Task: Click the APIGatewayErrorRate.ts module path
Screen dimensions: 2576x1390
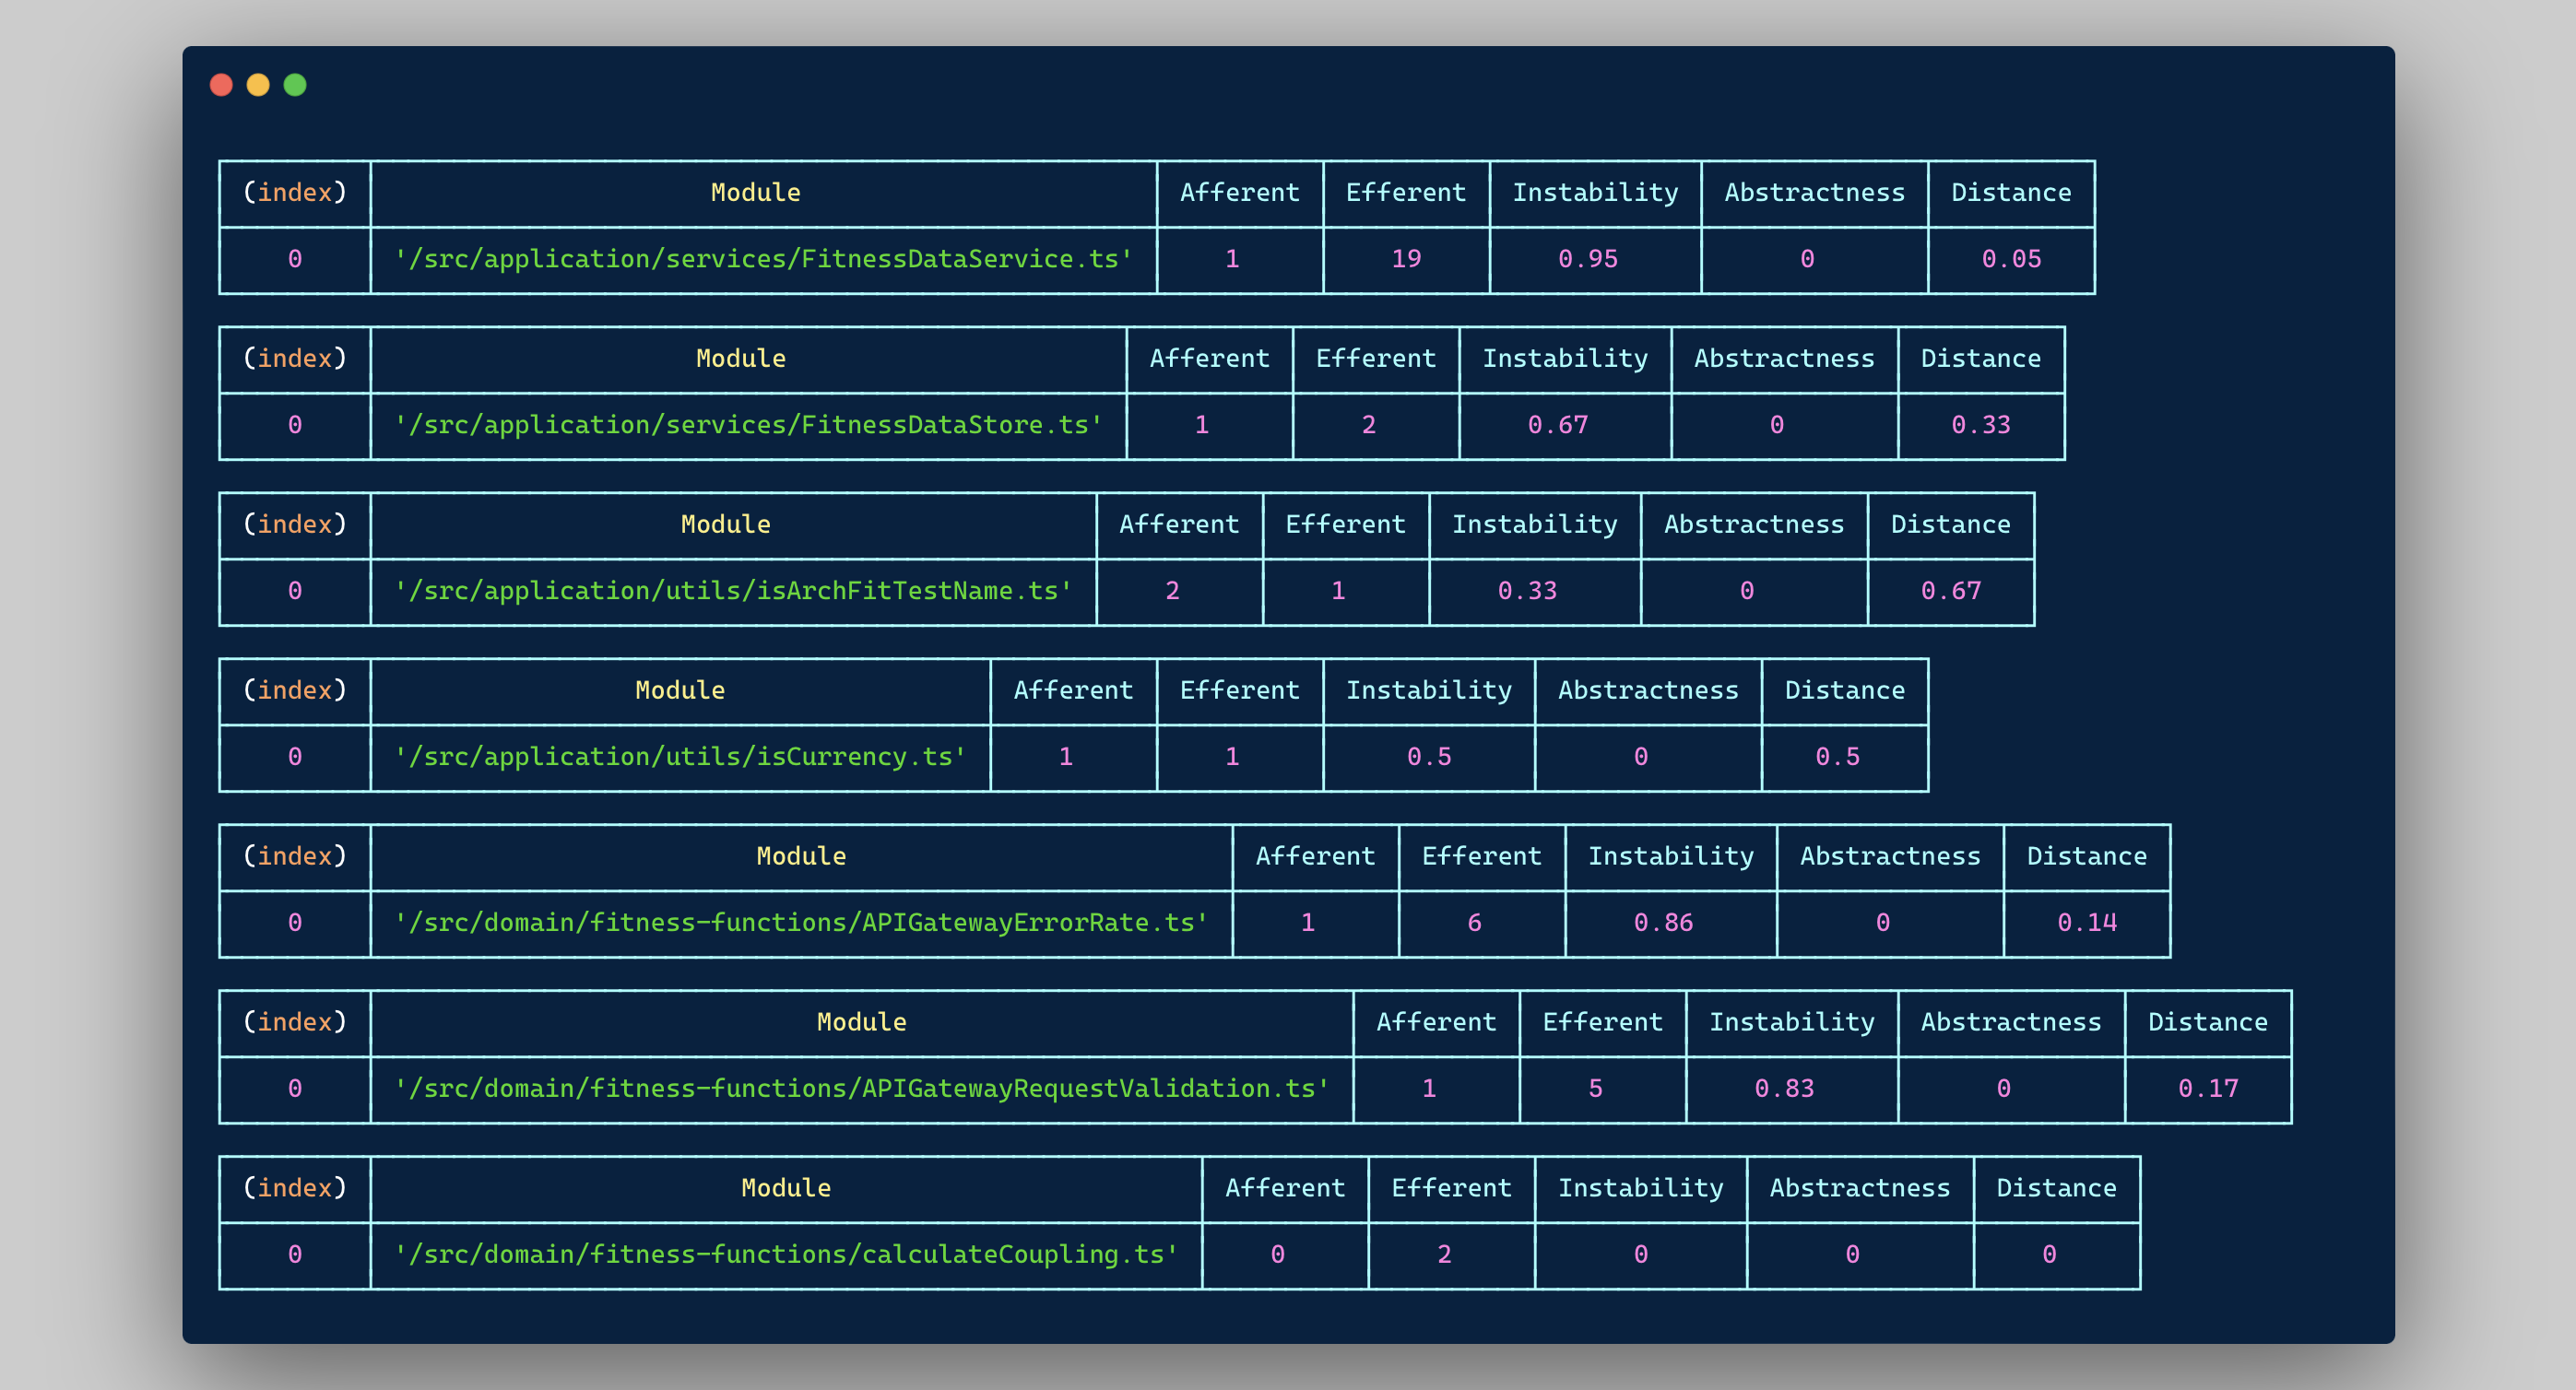Action: pos(801,923)
